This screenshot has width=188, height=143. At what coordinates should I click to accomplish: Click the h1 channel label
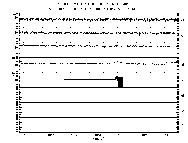(183, 64)
